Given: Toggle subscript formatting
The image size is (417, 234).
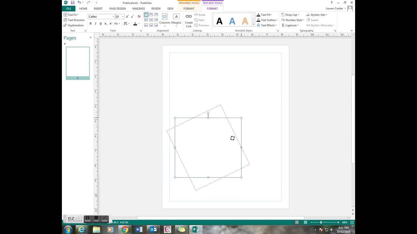Looking at the screenshot, I should (x=106, y=24).
